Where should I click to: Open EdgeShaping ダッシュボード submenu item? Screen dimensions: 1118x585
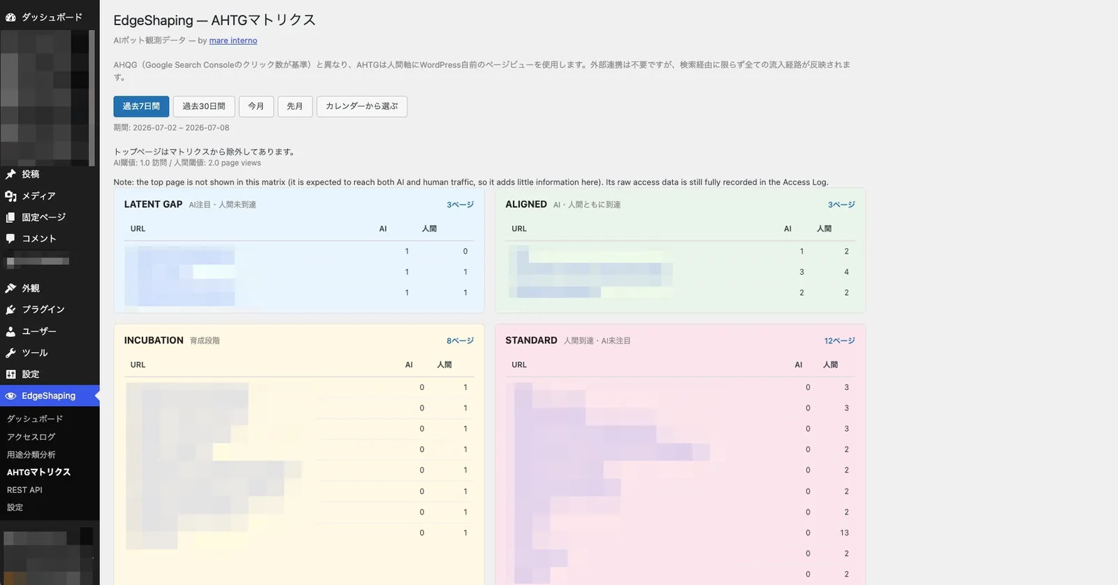coord(35,419)
